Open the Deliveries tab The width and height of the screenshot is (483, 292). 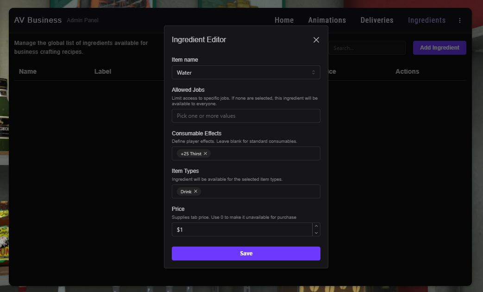377,20
